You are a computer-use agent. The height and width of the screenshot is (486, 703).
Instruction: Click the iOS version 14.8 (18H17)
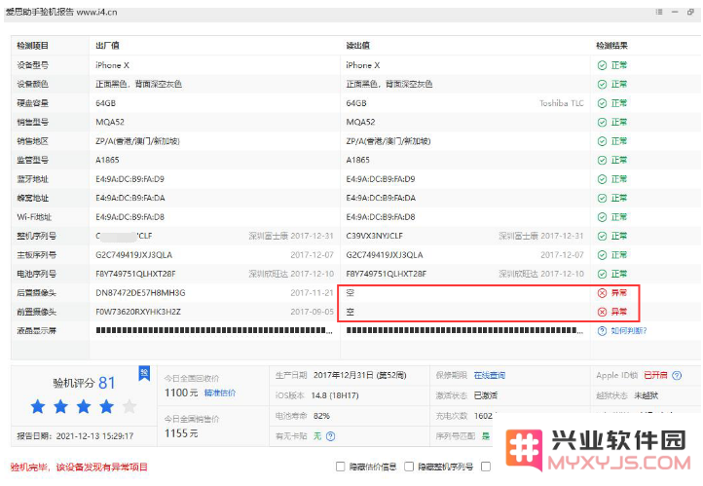pyautogui.click(x=335, y=395)
